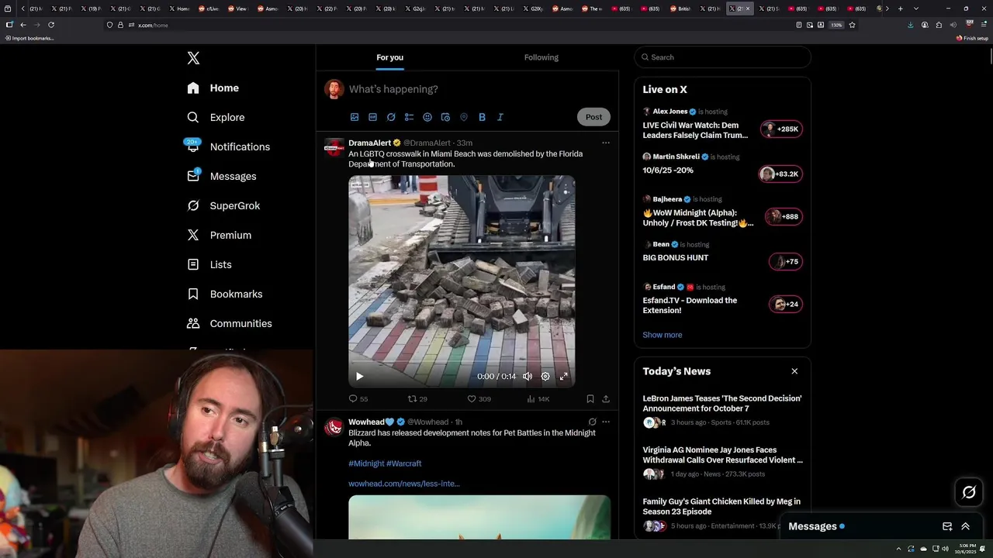Viewport: 993px width, 558px height.
Task: Switch to the Following tab
Action: [541, 57]
